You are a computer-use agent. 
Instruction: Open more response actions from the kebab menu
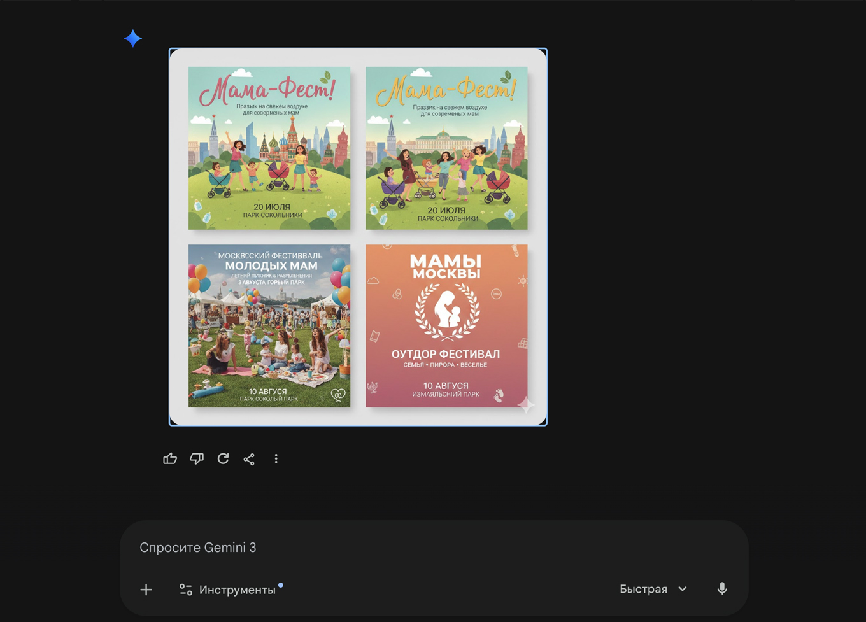coord(276,458)
